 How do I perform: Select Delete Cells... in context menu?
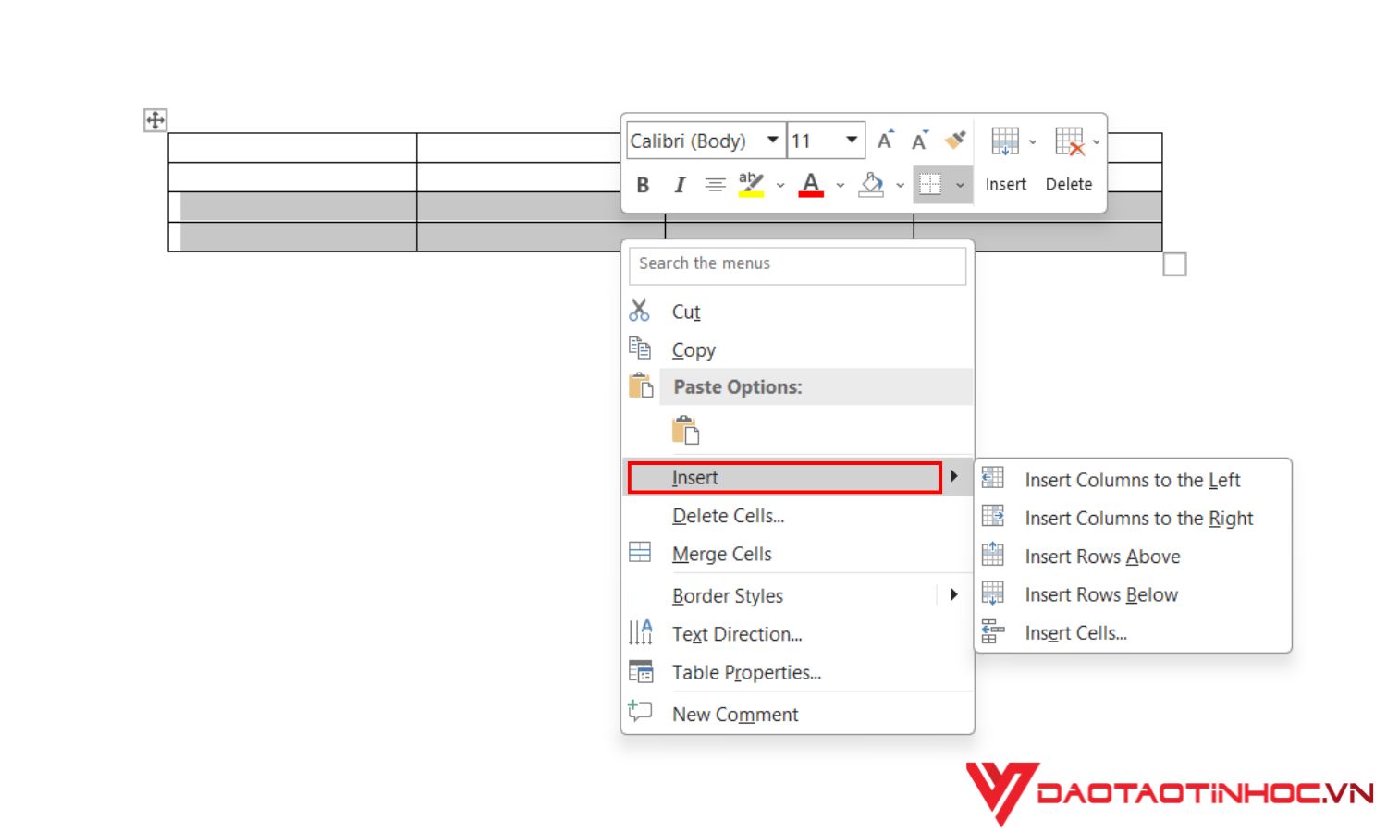click(797, 516)
